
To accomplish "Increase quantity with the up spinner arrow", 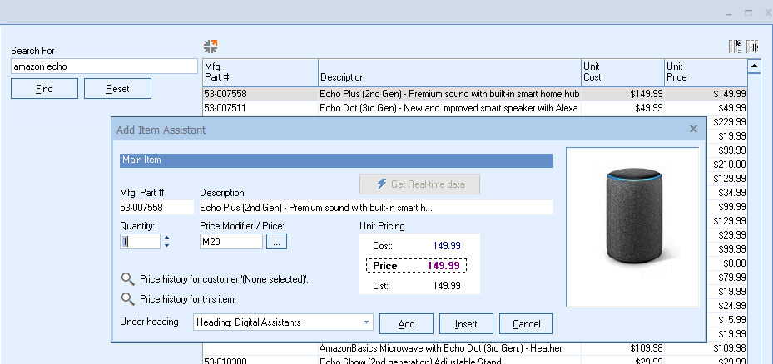I will pyautogui.click(x=166, y=238).
